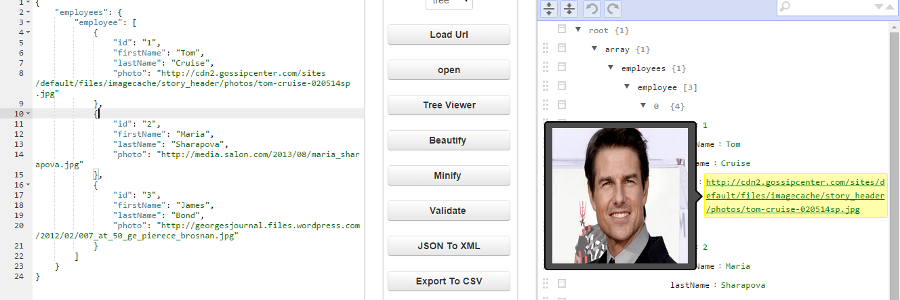Collapse the array node

pos(594,49)
